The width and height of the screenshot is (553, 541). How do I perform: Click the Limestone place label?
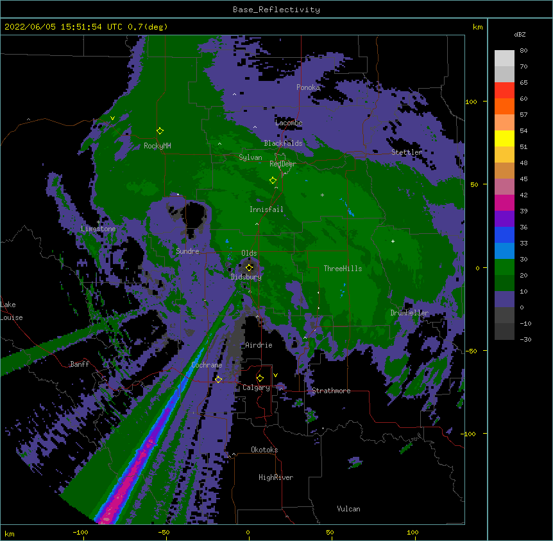coord(98,229)
